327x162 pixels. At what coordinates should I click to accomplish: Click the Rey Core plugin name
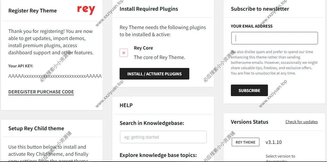tap(143, 48)
